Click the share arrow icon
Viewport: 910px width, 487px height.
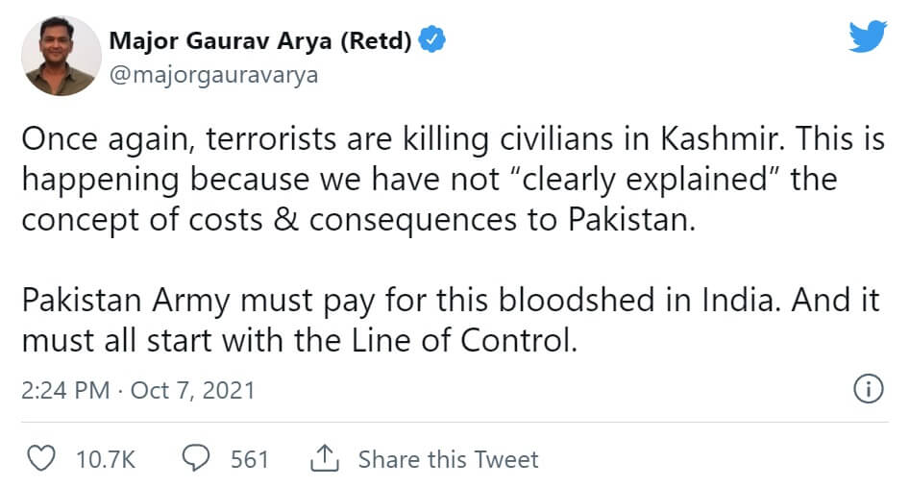pyautogui.click(x=321, y=459)
